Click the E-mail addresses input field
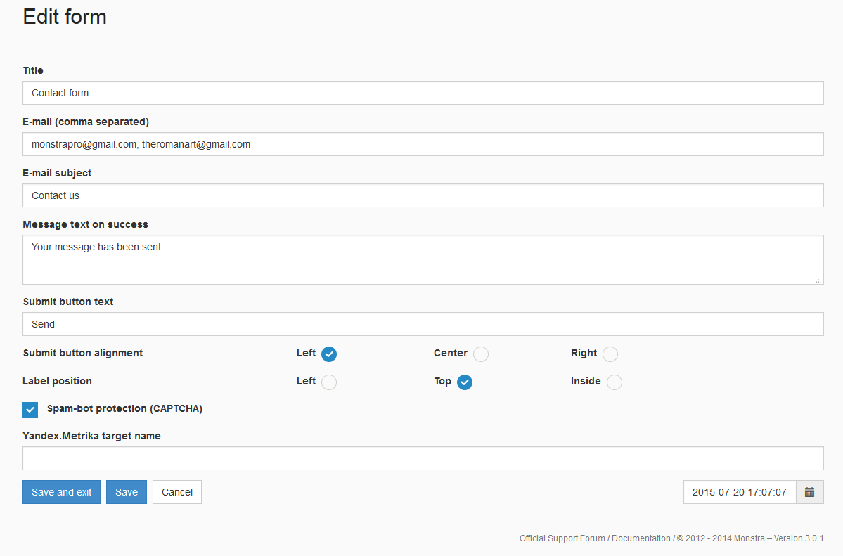843x556 pixels. point(423,144)
